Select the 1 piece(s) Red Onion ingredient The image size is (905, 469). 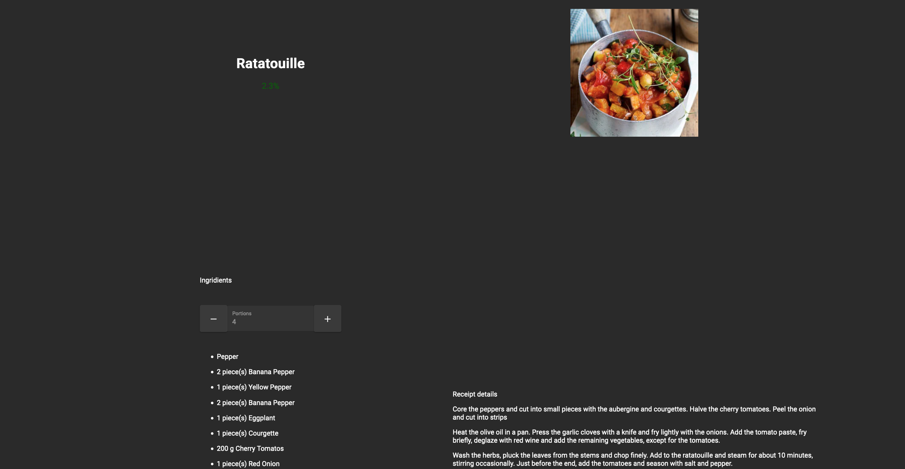[248, 464]
